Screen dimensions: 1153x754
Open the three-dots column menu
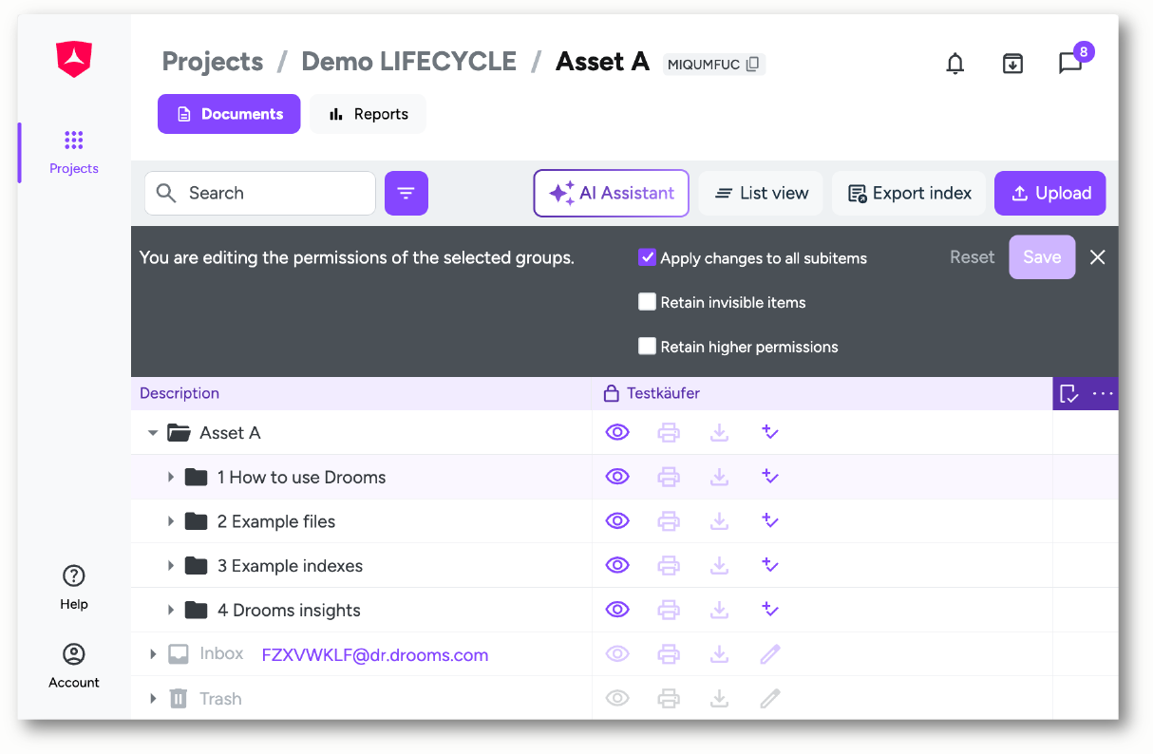pyautogui.click(x=1103, y=393)
